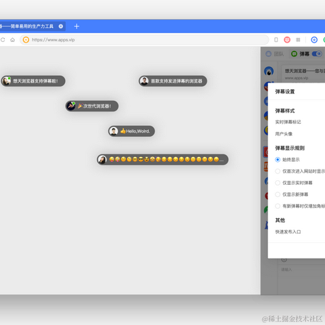Click the 弹幕样式 section heading
The image size is (325, 325).
pyautogui.click(x=285, y=111)
